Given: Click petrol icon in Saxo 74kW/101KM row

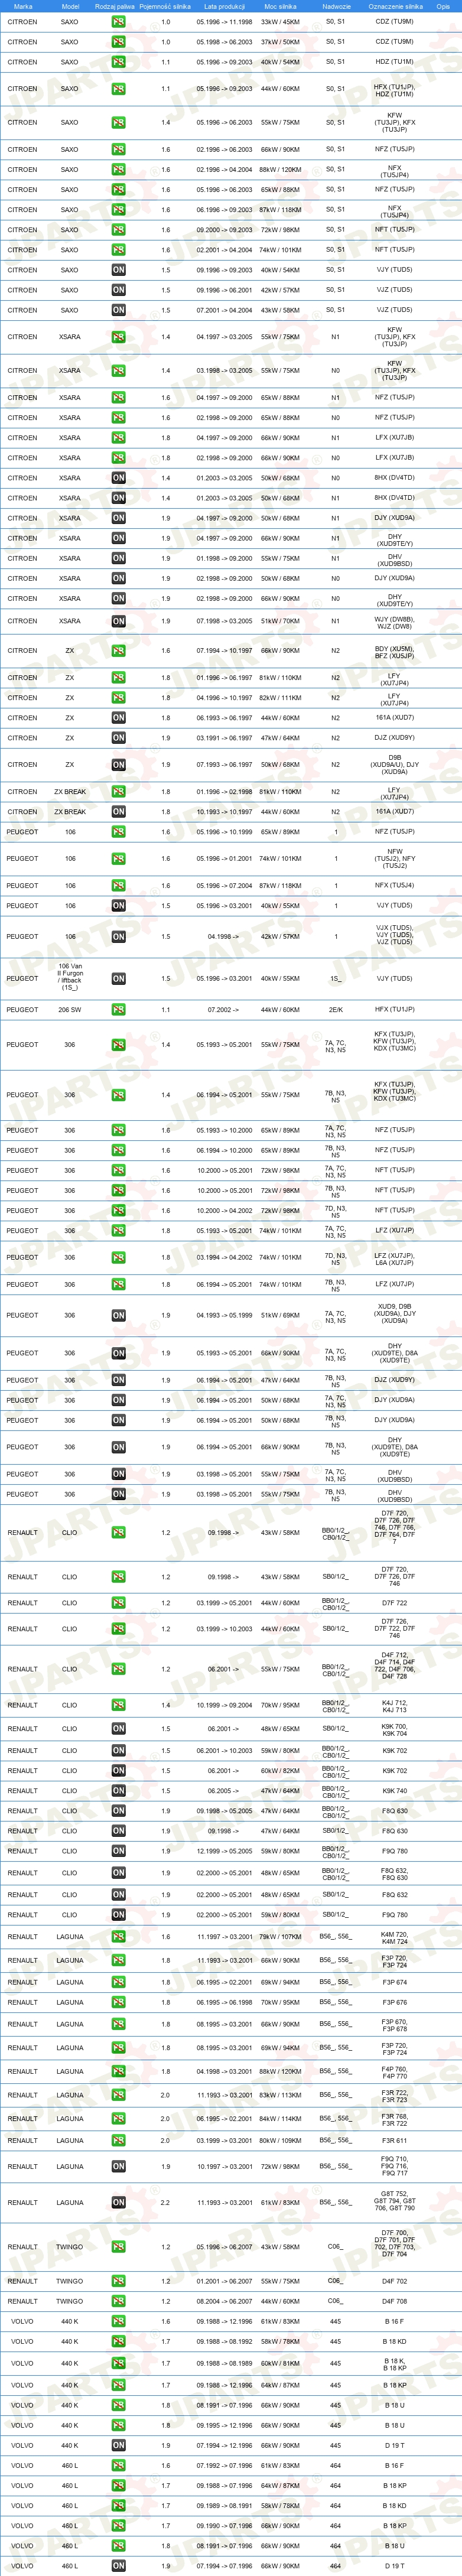Looking at the screenshot, I should click(x=118, y=250).
